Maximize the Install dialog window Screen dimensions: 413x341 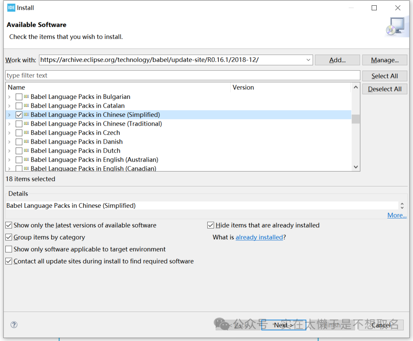click(x=374, y=8)
